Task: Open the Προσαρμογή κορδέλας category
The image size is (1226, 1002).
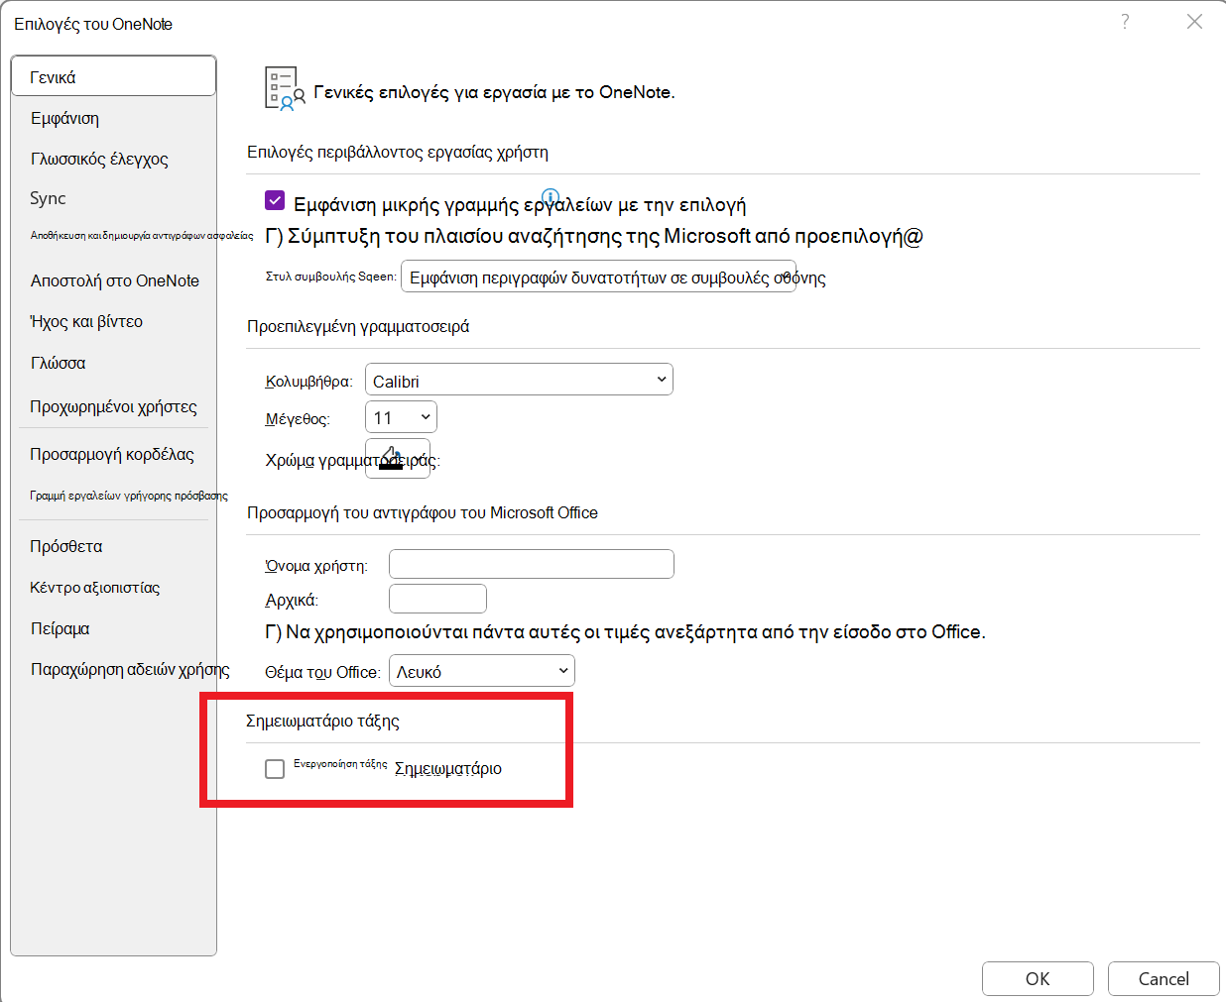Action: [x=112, y=454]
